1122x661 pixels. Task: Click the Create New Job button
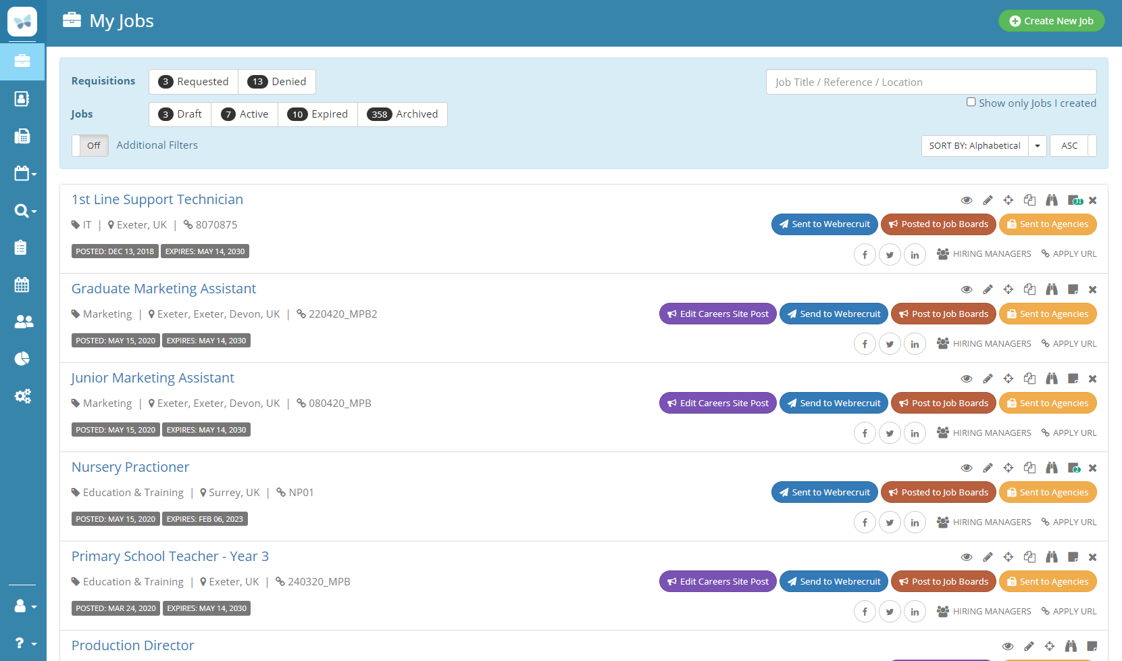coord(1051,21)
